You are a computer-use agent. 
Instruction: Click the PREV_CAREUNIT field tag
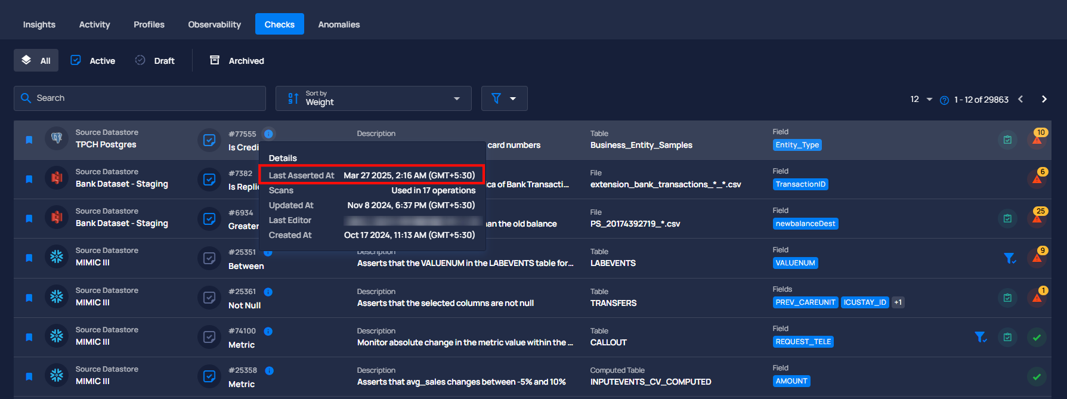pos(805,302)
